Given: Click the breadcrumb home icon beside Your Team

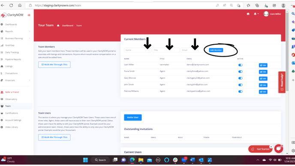Looking at the screenshot, I should (x=58, y=26).
